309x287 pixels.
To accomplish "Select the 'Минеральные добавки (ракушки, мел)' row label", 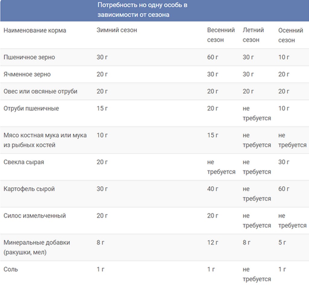I will [37, 247].
